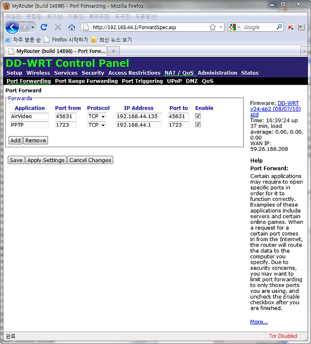The height and width of the screenshot is (344, 311).
Task: Go to the home page icon
Action: (72, 27)
